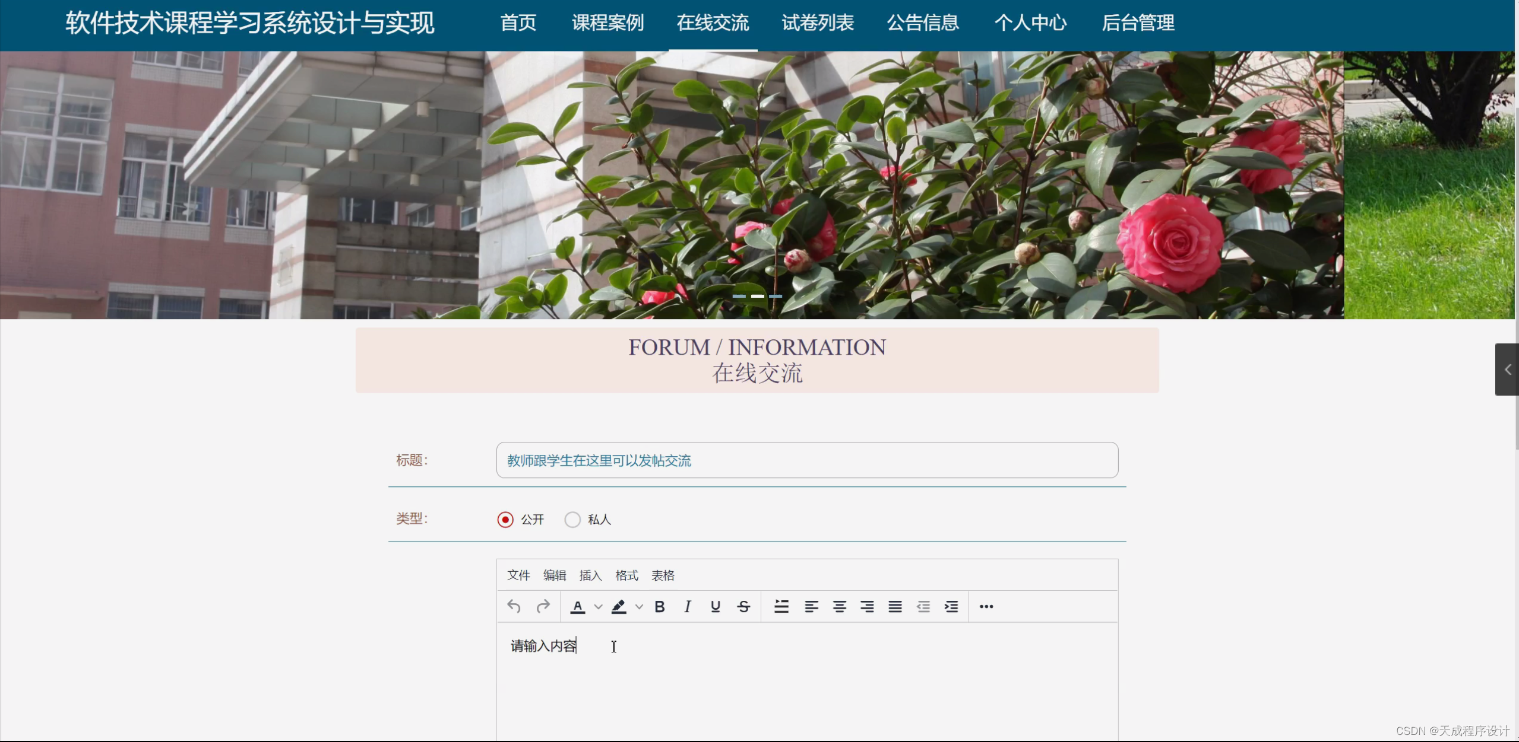Undo the last edit in the editor
The width and height of the screenshot is (1519, 742).
point(514,606)
